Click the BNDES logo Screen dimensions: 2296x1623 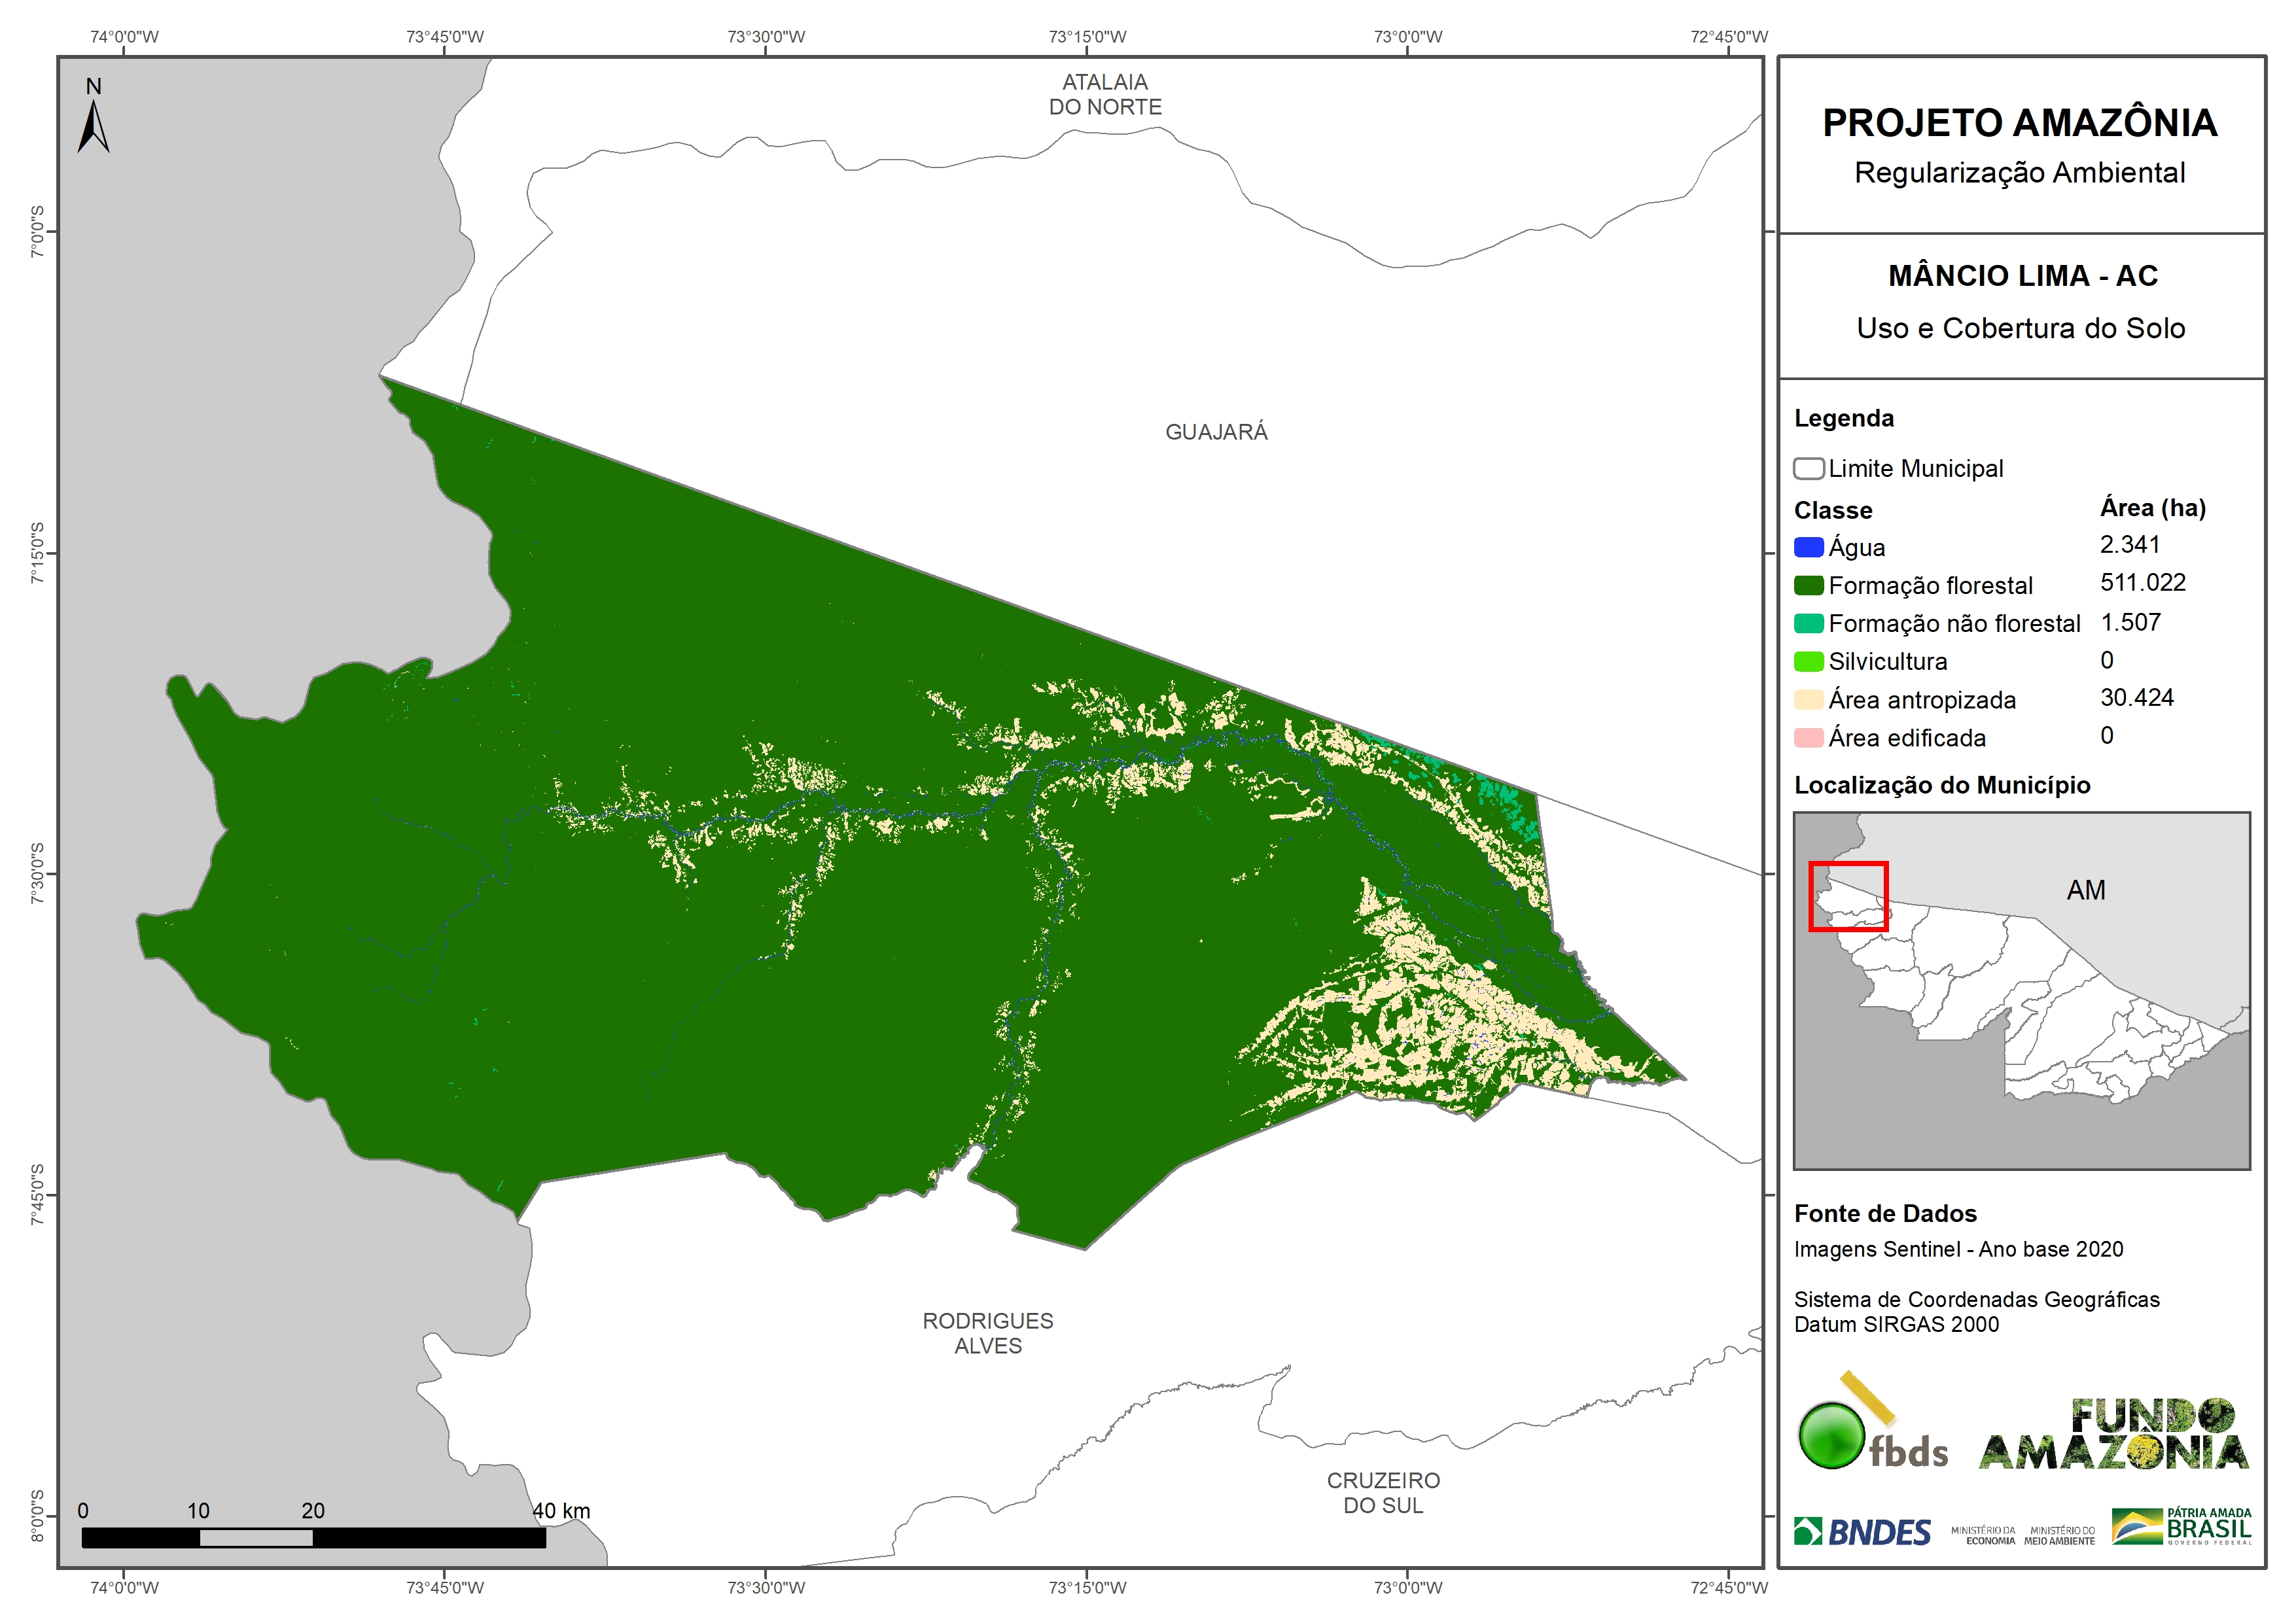click(x=1862, y=1532)
